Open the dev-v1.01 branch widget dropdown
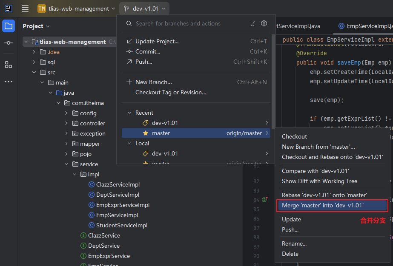This screenshot has width=393, height=266. click(144, 8)
